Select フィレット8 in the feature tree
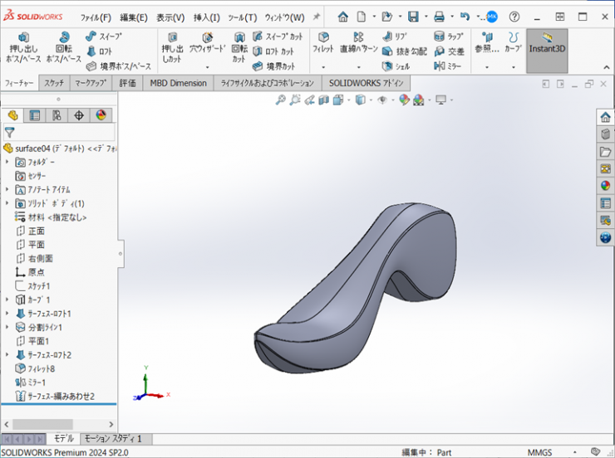The width and height of the screenshot is (615, 458). point(40,368)
